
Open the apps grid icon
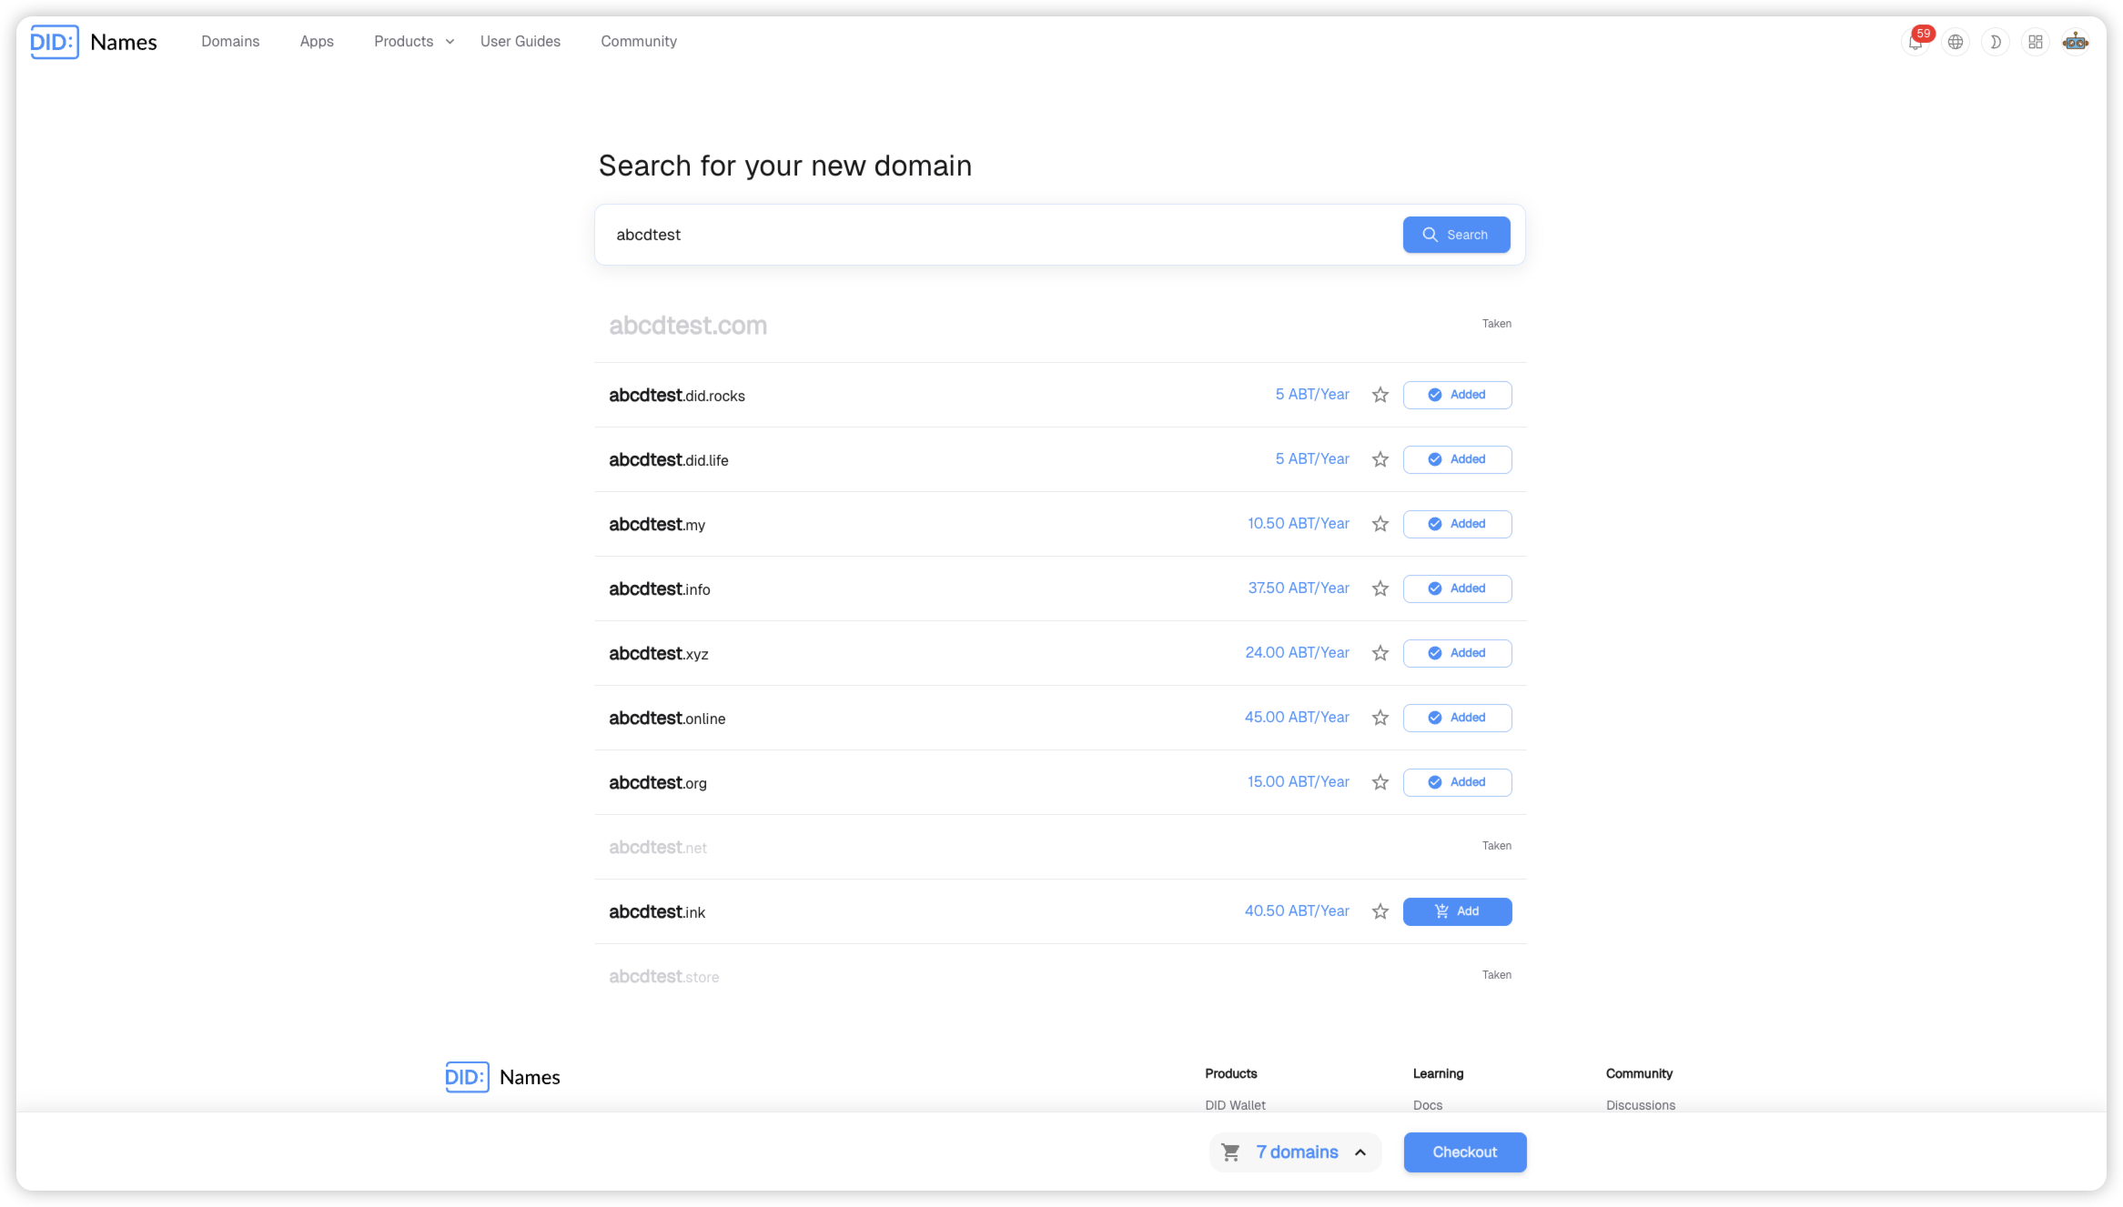coord(2036,42)
